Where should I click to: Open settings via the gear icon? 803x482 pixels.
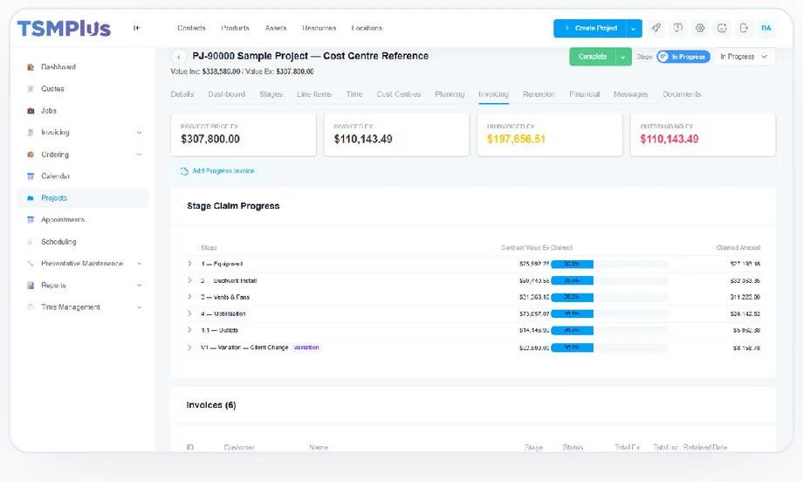pos(700,28)
